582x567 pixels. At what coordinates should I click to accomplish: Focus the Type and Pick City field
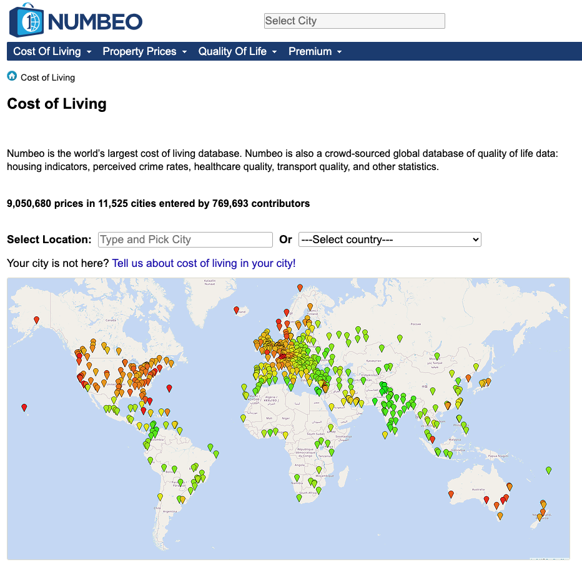[185, 239]
